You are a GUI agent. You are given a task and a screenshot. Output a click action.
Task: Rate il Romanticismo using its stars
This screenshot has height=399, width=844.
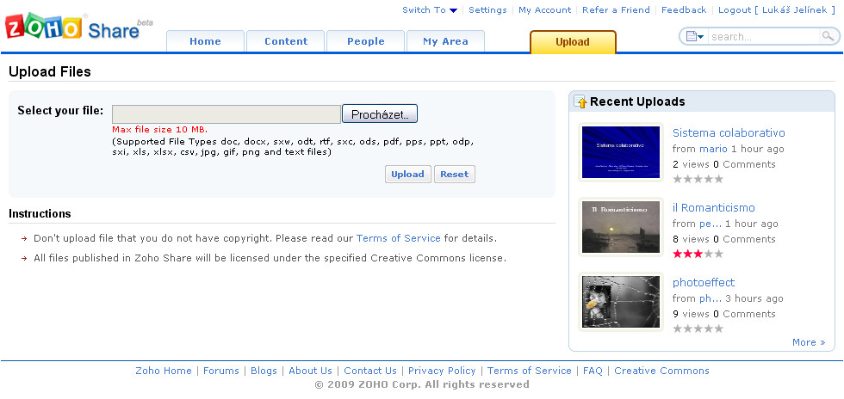(x=698, y=254)
